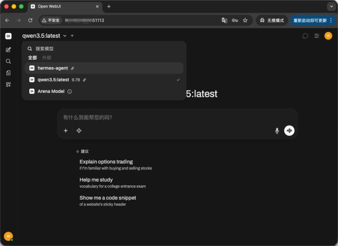Click 重新启动即可更新 update button
338x246 pixels.
click(x=310, y=20)
